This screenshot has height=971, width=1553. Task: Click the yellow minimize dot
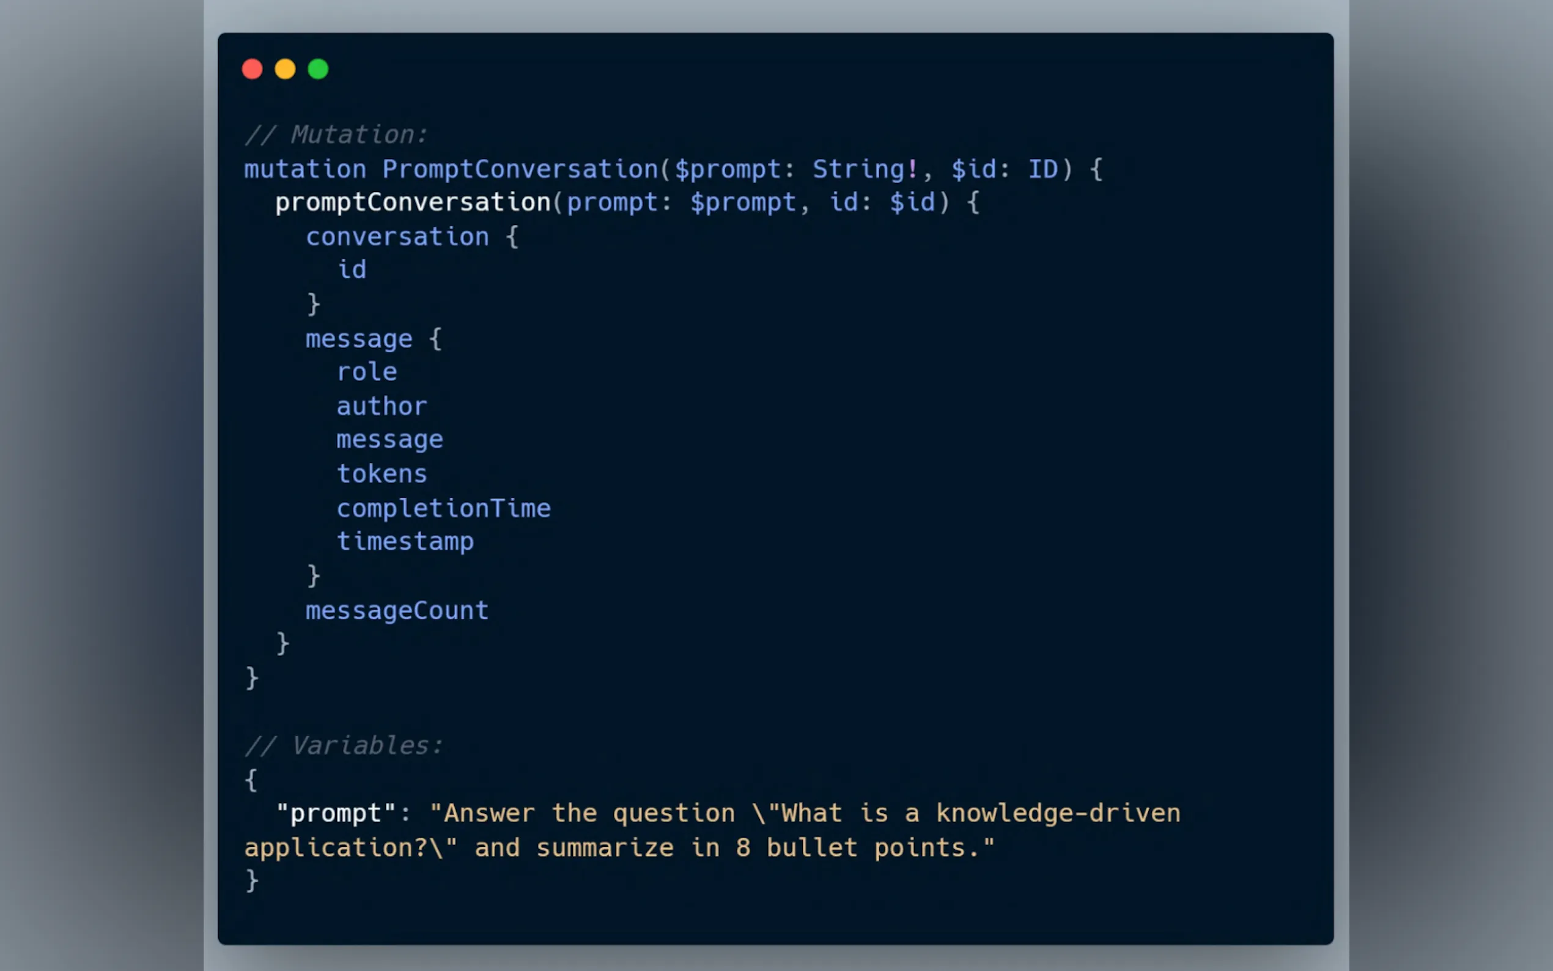285,68
